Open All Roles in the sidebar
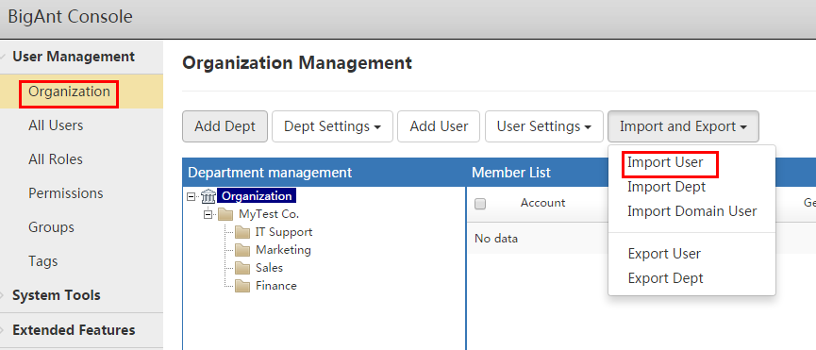The height and width of the screenshot is (350, 816). point(55,159)
